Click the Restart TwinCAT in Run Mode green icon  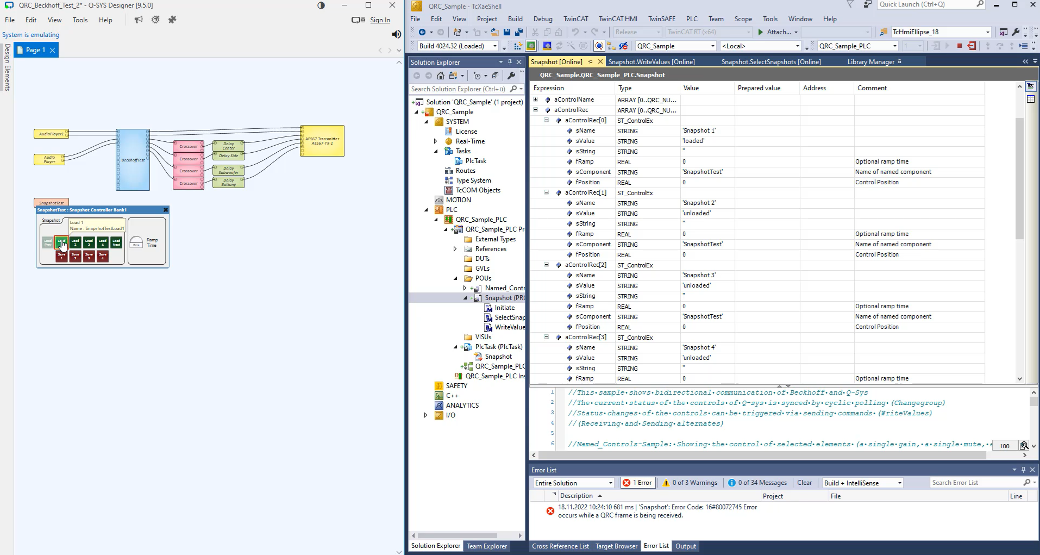click(531, 46)
